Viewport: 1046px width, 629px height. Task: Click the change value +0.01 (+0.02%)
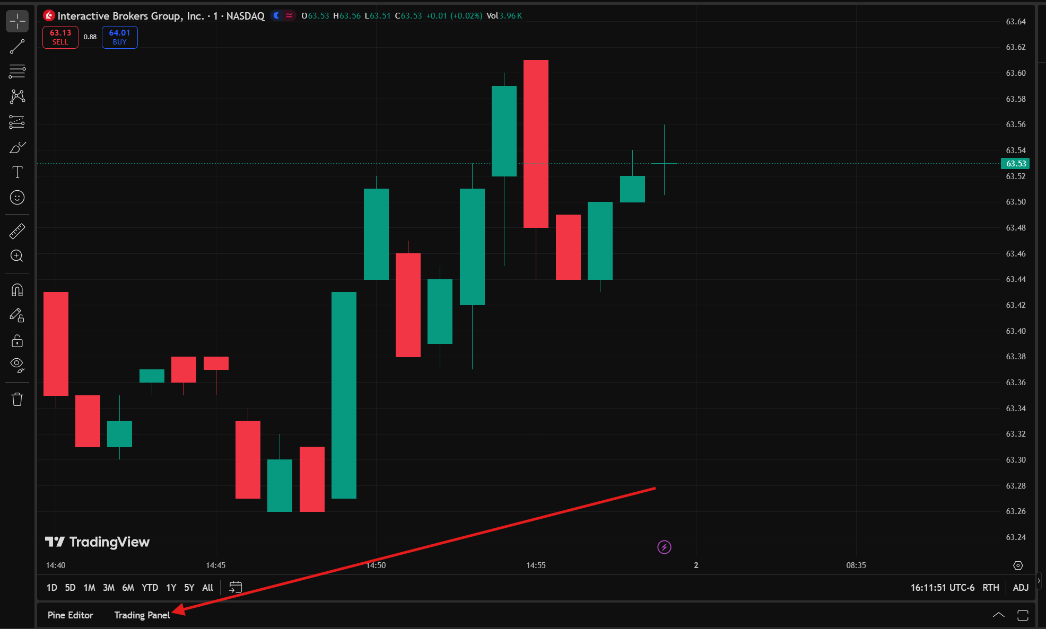[455, 16]
